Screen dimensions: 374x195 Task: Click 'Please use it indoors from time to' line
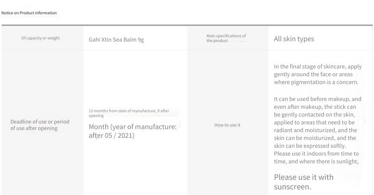[x=316, y=154]
